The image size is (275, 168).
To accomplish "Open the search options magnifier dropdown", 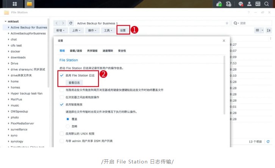I will pos(236,23).
